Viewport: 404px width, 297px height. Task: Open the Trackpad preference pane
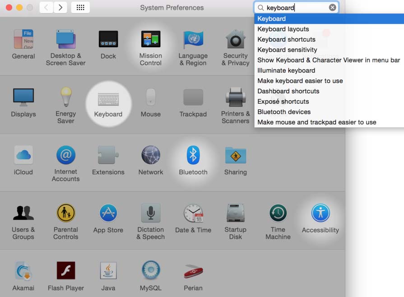click(193, 102)
